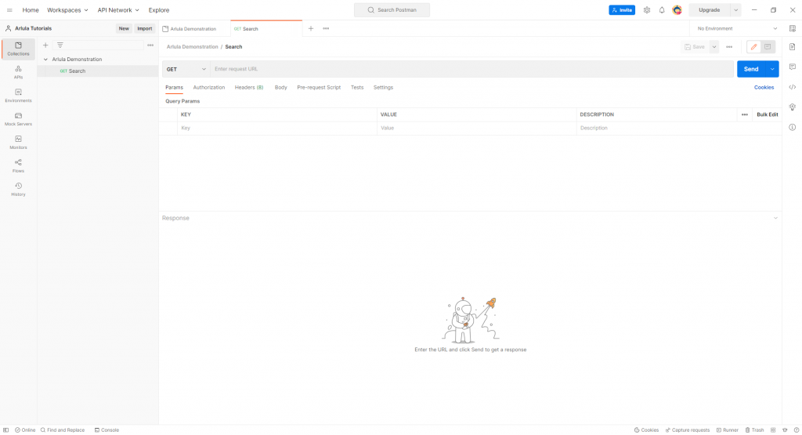Viewport: 802px width, 435px height.
Task: Open query params column options dots
Action: point(744,114)
